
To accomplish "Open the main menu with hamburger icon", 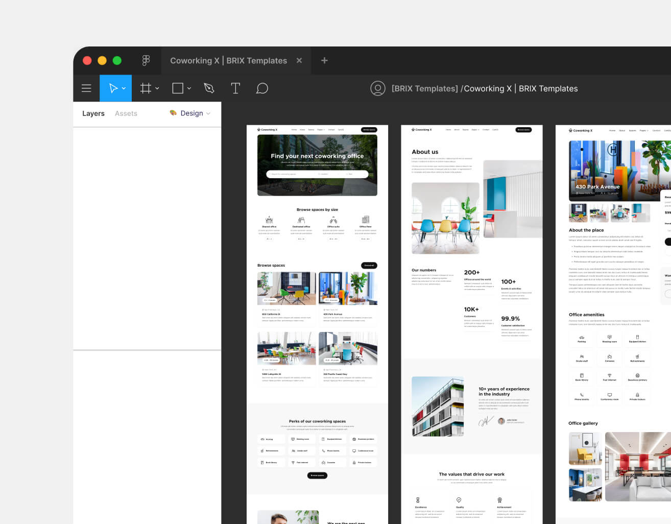I will coord(86,88).
